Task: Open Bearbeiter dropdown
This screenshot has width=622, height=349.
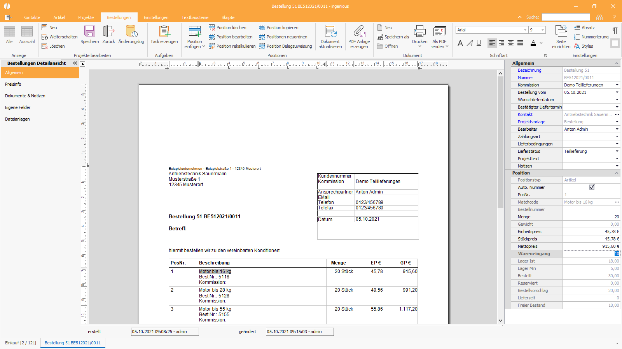Action: click(x=617, y=129)
